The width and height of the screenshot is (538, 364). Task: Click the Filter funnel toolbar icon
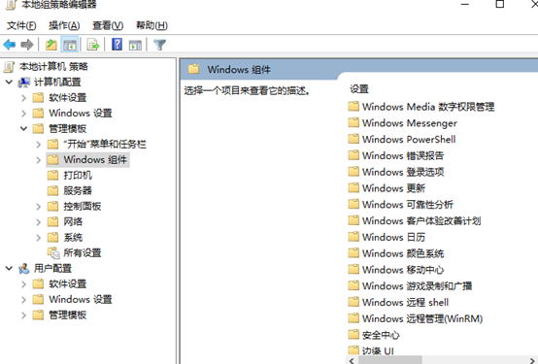[159, 45]
